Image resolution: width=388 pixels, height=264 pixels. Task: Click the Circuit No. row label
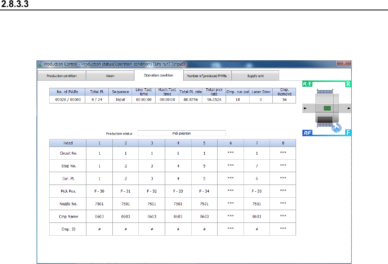[68, 153]
